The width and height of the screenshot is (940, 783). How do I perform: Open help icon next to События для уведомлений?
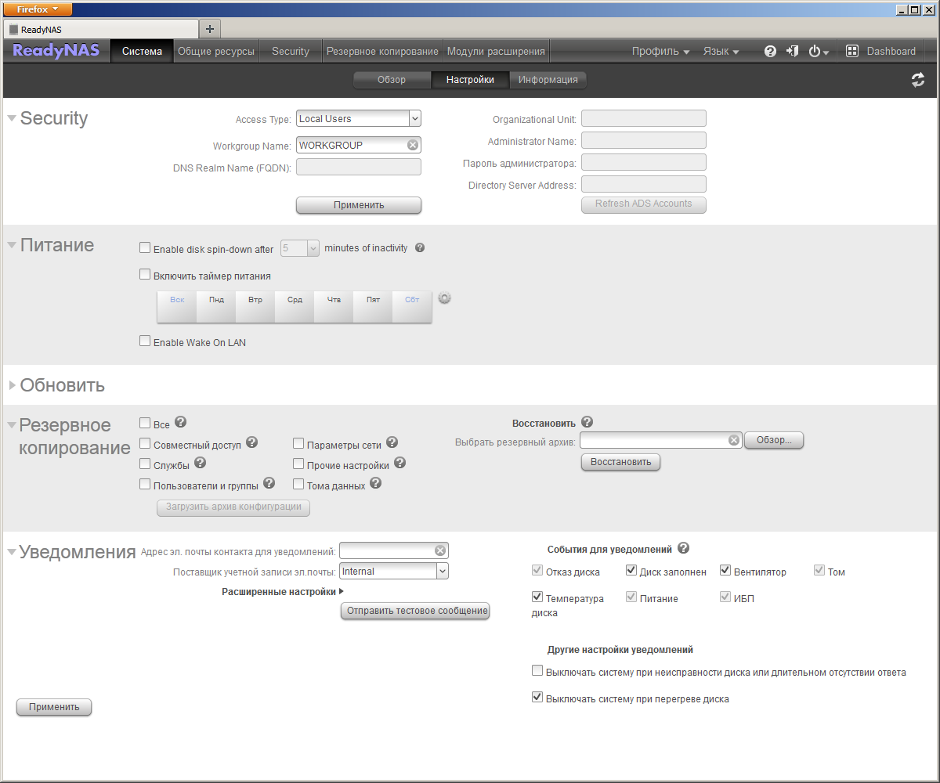[683, 548]
